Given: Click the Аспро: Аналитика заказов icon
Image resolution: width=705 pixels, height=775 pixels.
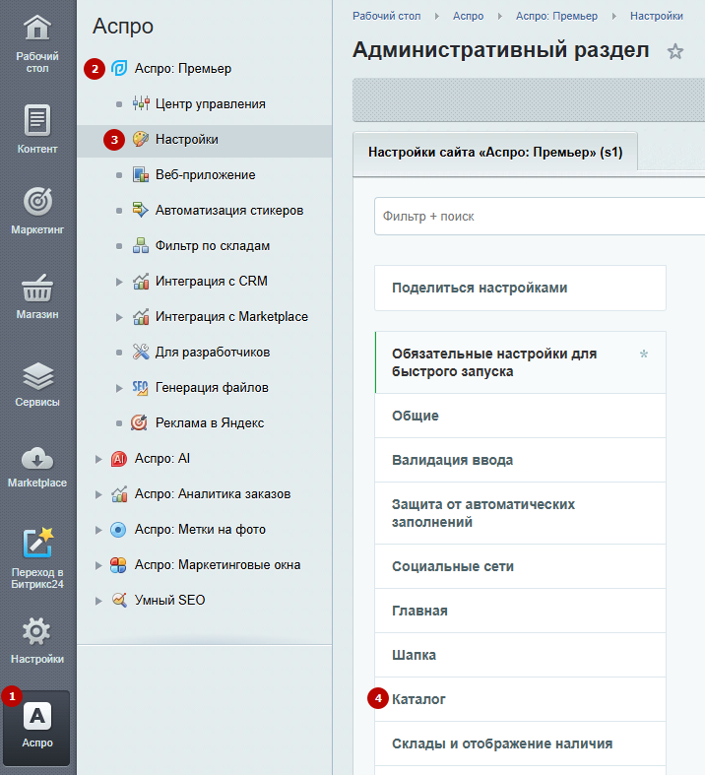Looking at the screenshot, I should pyautogui.click(x=118, y=493).
